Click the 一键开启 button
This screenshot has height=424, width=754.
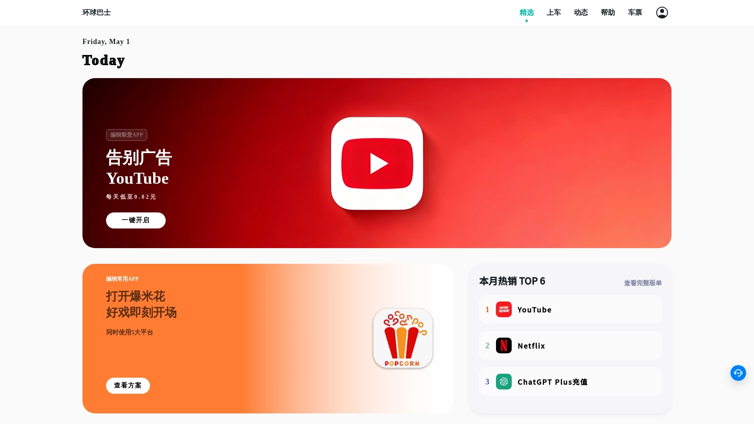coord(136,220)
